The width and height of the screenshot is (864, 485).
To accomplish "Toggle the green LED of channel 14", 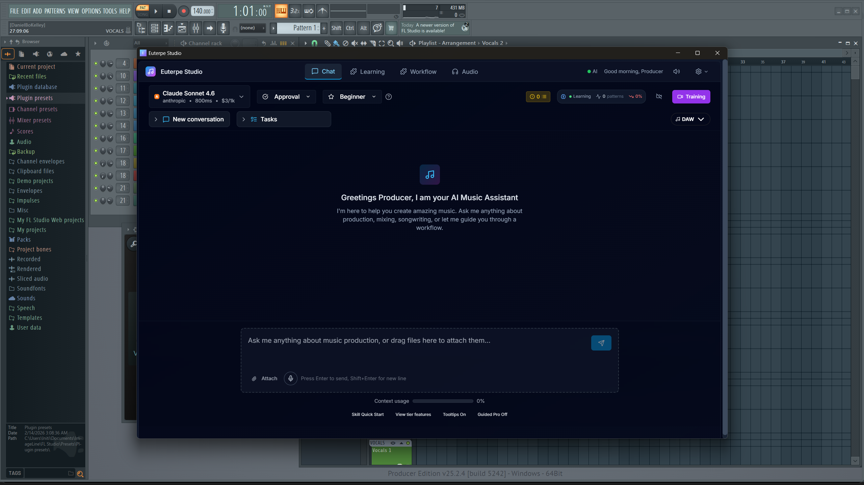I will click(x=96, y=126).
